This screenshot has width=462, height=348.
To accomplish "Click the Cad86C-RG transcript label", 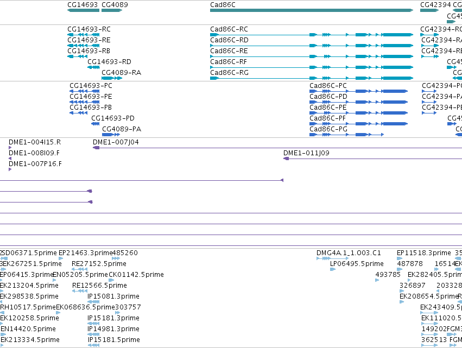I will pos(229,73).
